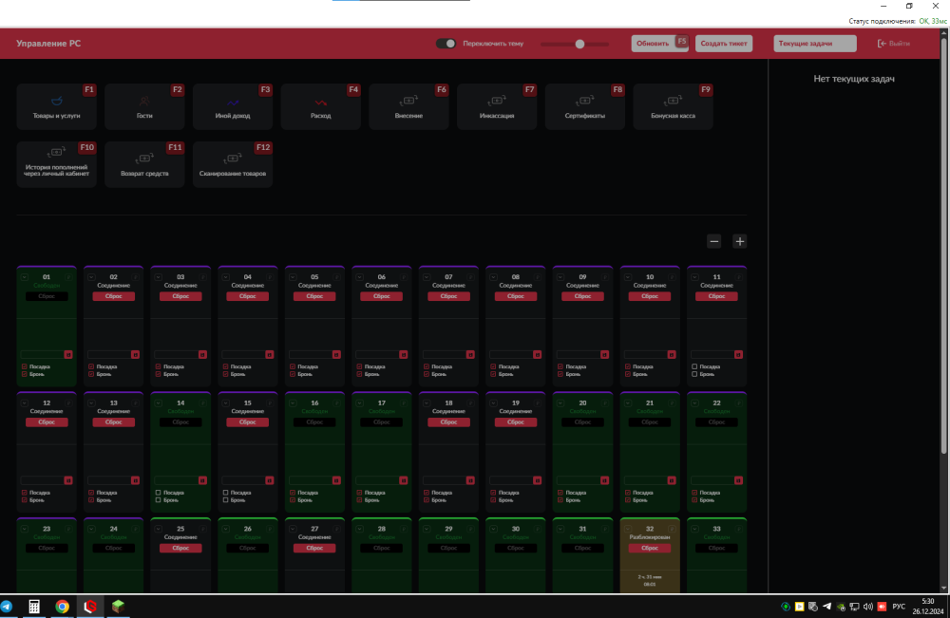Click Сброс on PC 05

click(314, 296)
